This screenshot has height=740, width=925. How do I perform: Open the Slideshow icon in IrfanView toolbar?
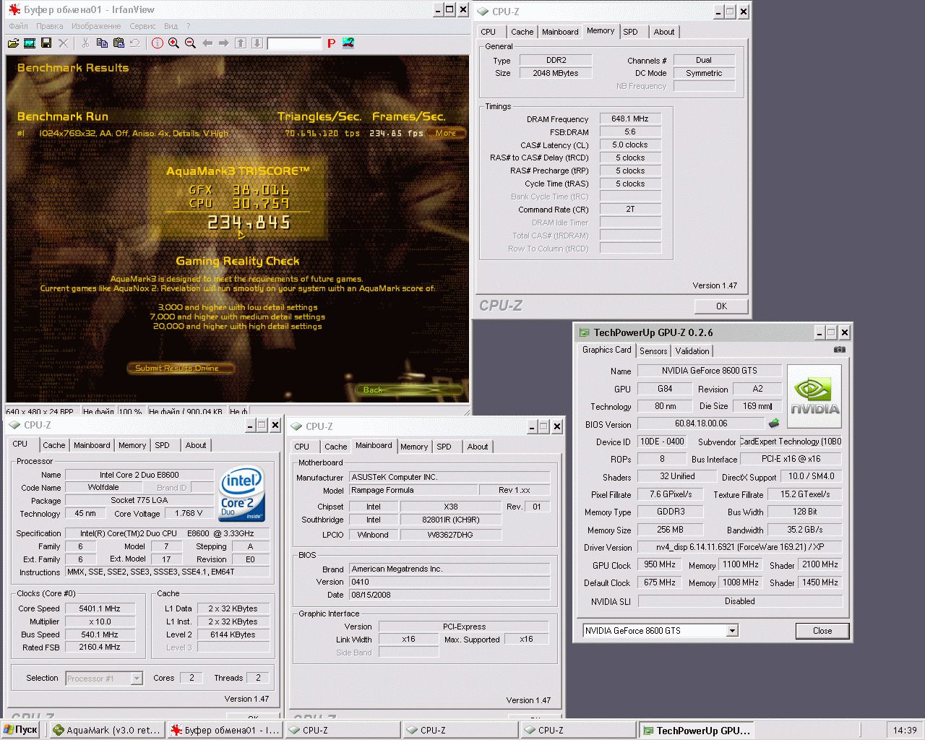[x=30, y=43]
